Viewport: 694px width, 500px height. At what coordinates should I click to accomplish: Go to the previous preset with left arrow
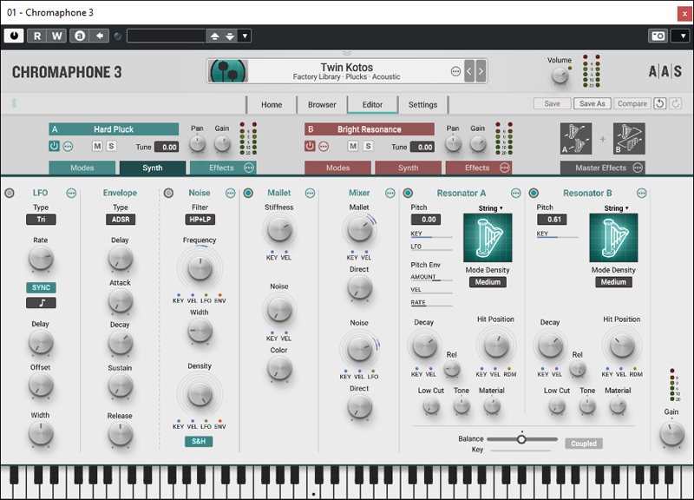(469, 71)
